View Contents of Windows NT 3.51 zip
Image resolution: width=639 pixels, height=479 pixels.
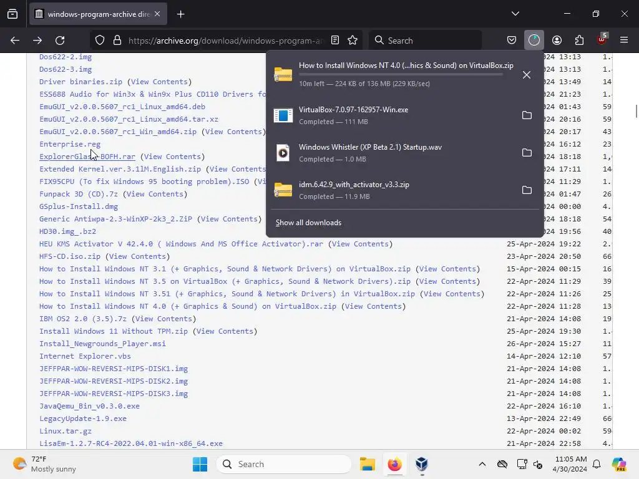coord(452,294)
